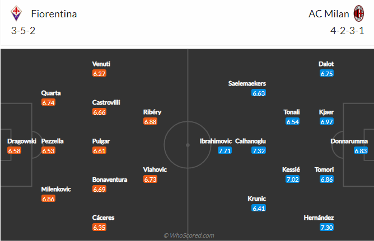Select Venuti's 6.27 rating badge

coord(99,74)
